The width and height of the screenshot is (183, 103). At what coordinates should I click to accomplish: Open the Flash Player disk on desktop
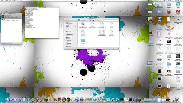click(x=178, y=12)
